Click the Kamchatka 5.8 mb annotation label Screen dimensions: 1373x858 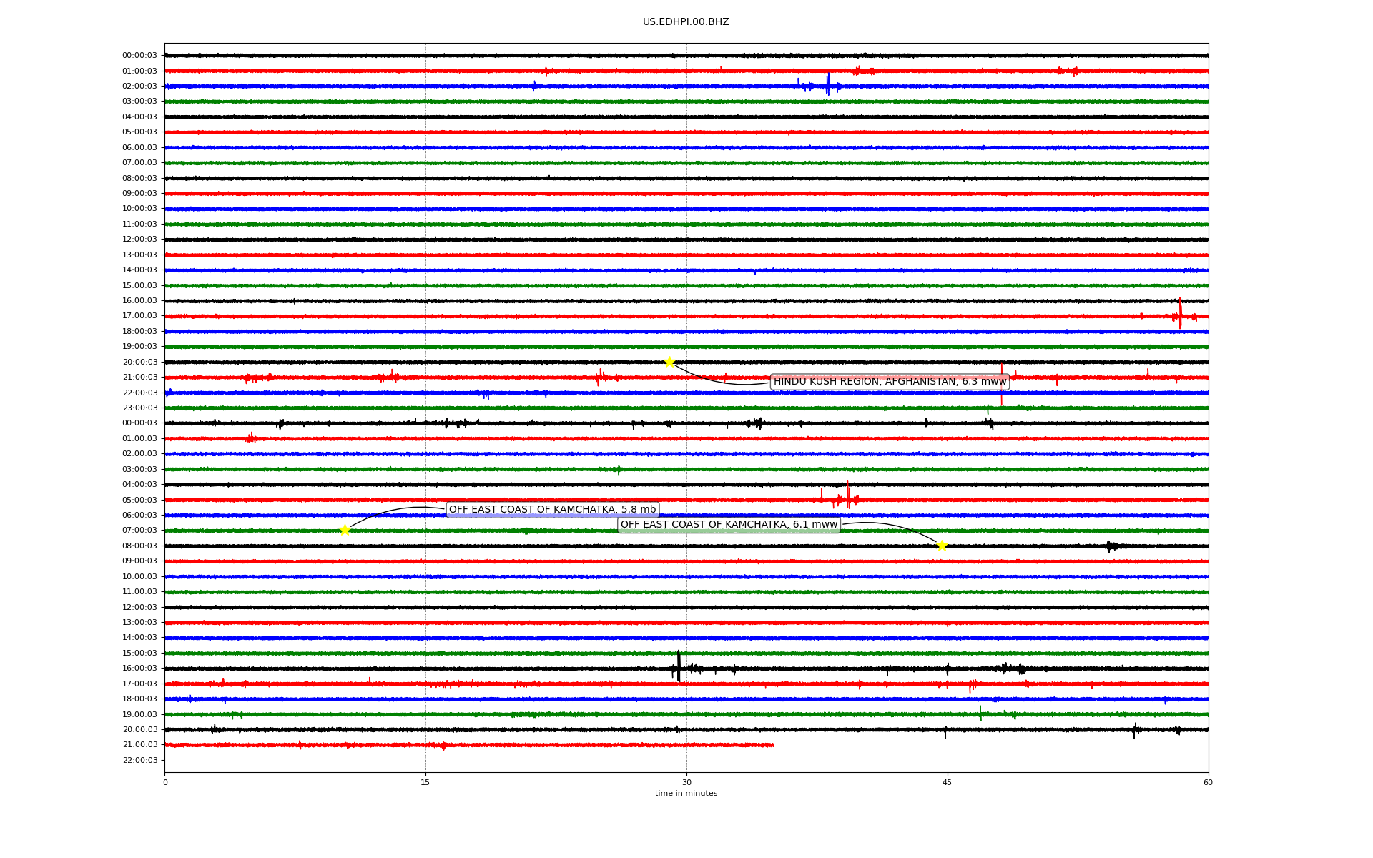[552, 510]
